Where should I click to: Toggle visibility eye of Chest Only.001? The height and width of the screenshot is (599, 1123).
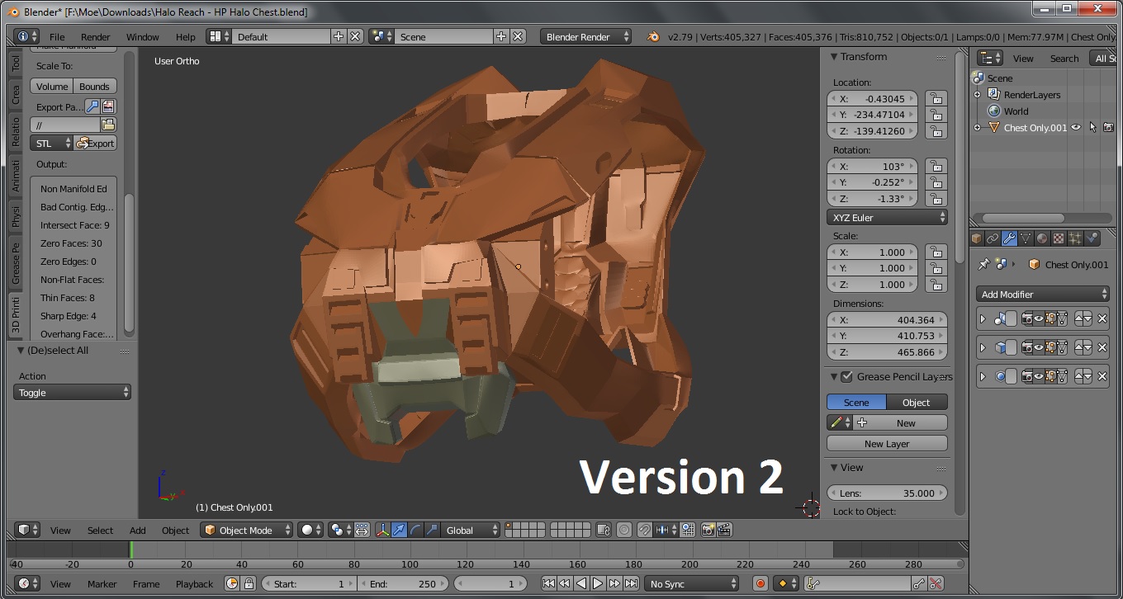pyautogui.click(x=1076, y=127)
